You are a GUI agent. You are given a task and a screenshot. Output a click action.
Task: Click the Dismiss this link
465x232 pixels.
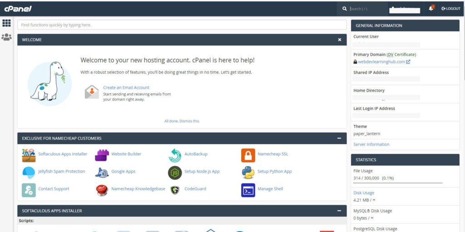coord(189,121)
